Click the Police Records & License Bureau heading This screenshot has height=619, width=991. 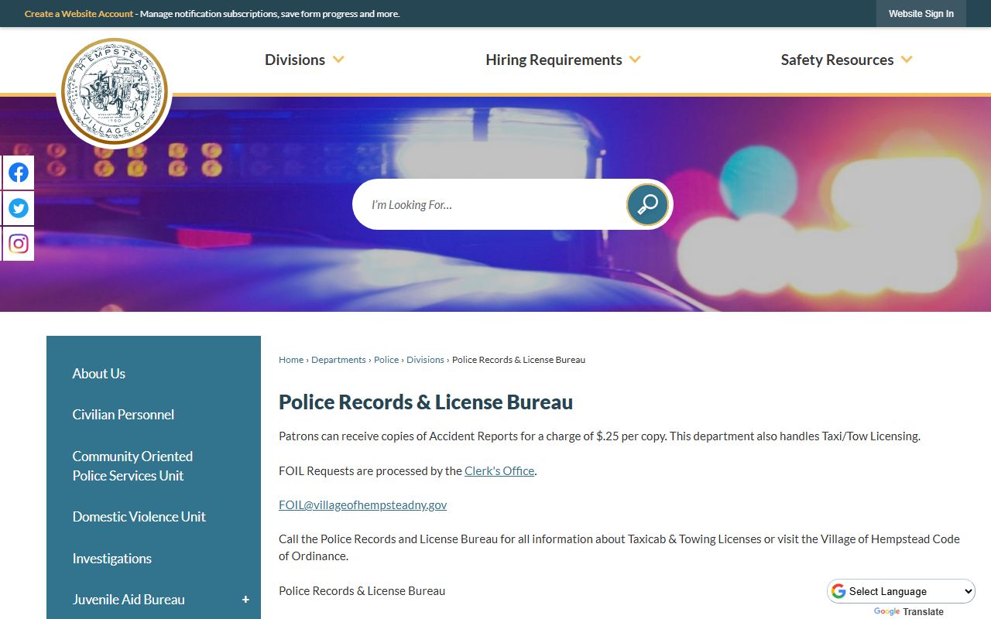coord(426,402)
